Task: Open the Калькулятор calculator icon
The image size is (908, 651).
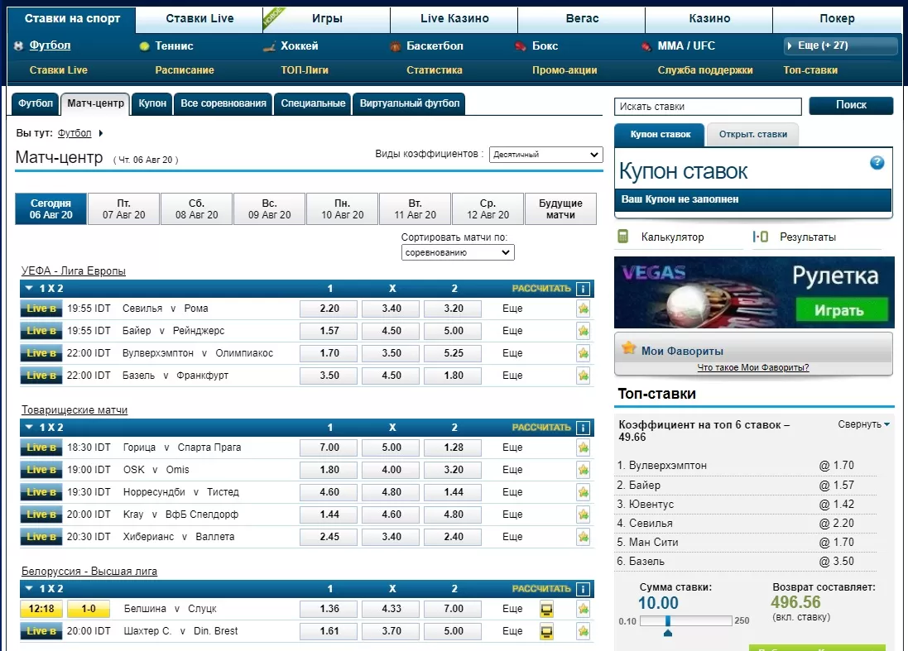Action: click(x=623, y=237)
